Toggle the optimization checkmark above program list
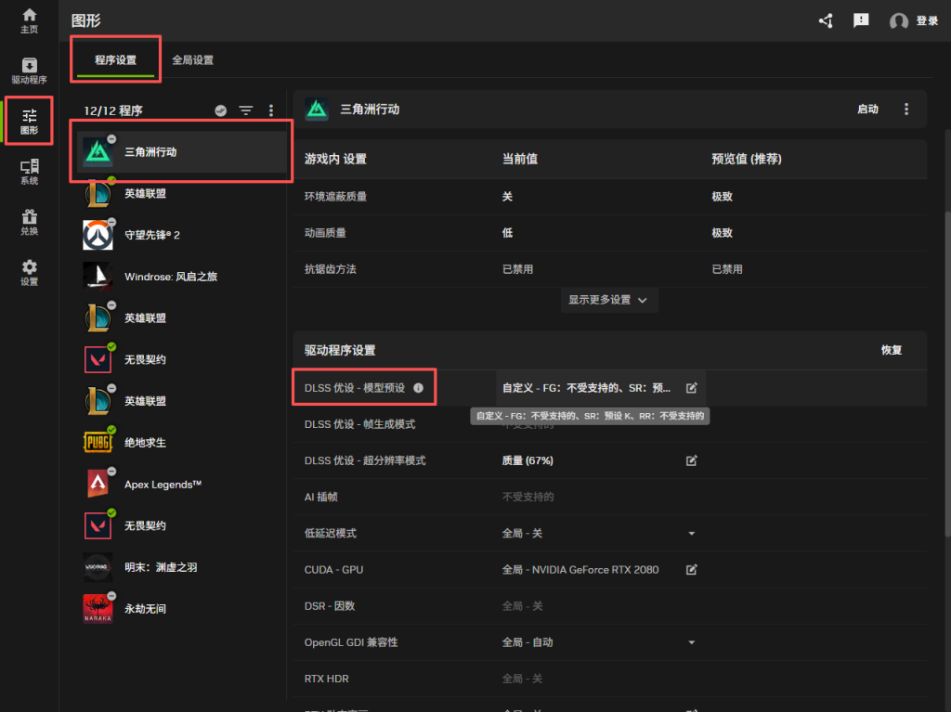The height and width of the screenshot is (712, 951). coord(221,110)
